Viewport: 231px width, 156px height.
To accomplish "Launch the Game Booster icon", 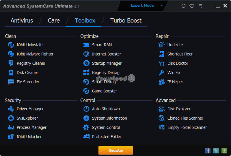I will click(86, 91).
